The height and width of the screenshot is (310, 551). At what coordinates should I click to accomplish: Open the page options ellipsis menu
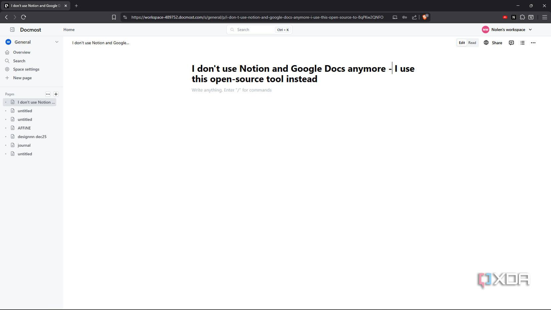[x=533, y=43]
